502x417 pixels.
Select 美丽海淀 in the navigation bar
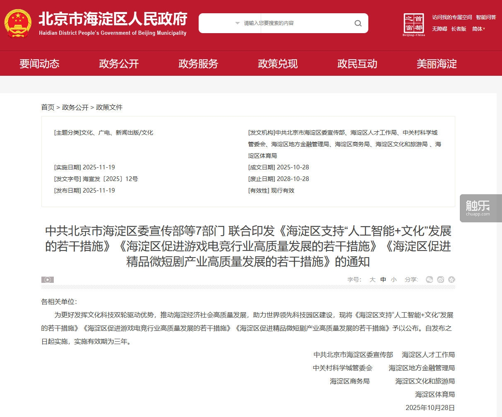pyautogui.click(x=437, y=64)
